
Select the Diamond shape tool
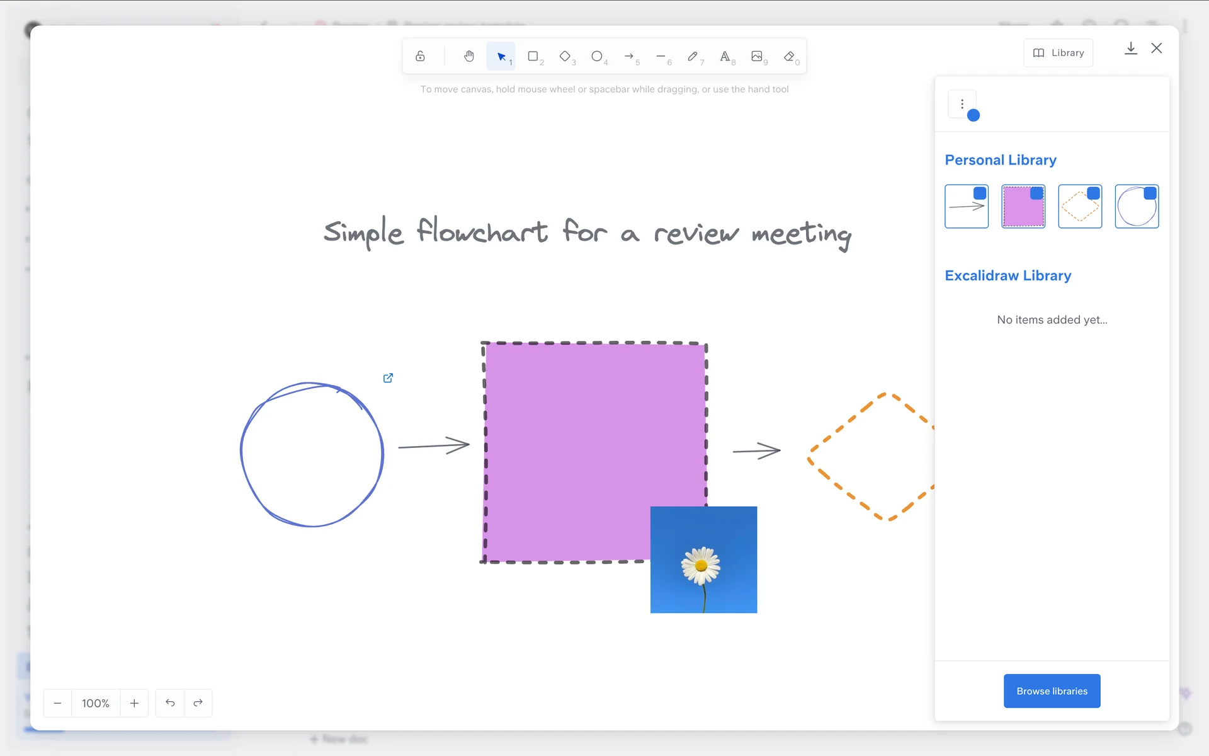point(565,56)
